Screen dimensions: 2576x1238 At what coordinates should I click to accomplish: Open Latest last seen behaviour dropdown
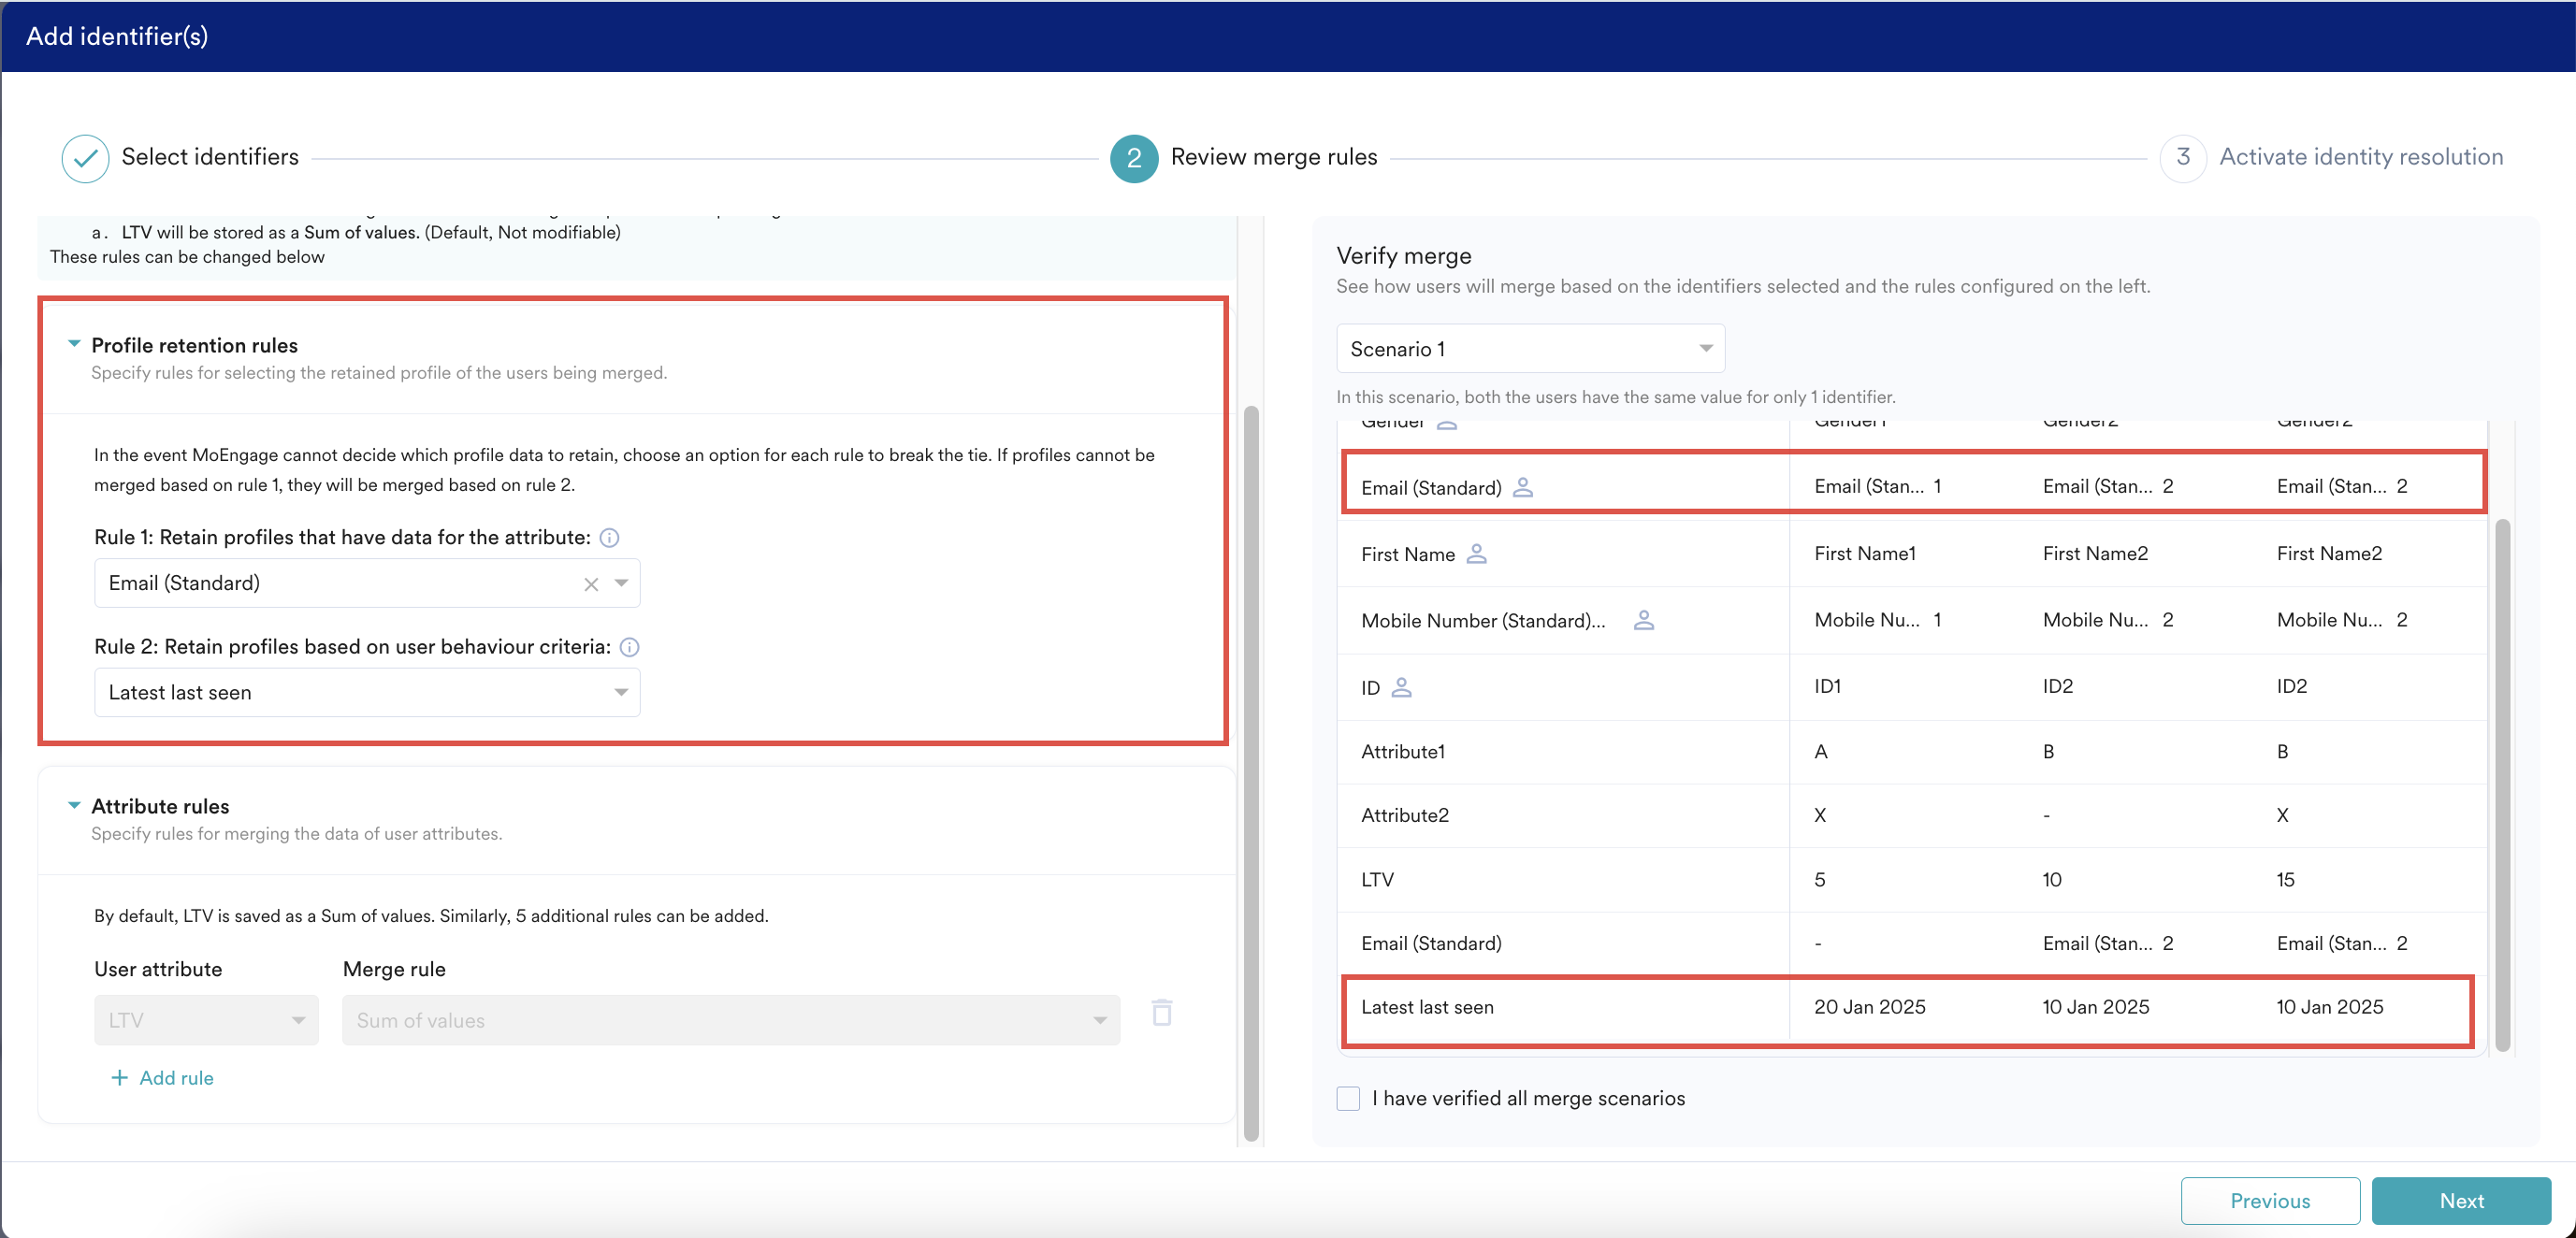click(367, 692)
